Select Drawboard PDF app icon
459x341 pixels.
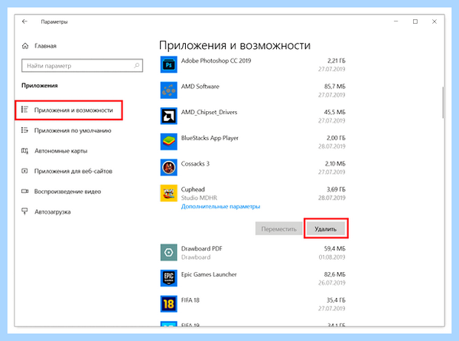click(x=168, y=252)
